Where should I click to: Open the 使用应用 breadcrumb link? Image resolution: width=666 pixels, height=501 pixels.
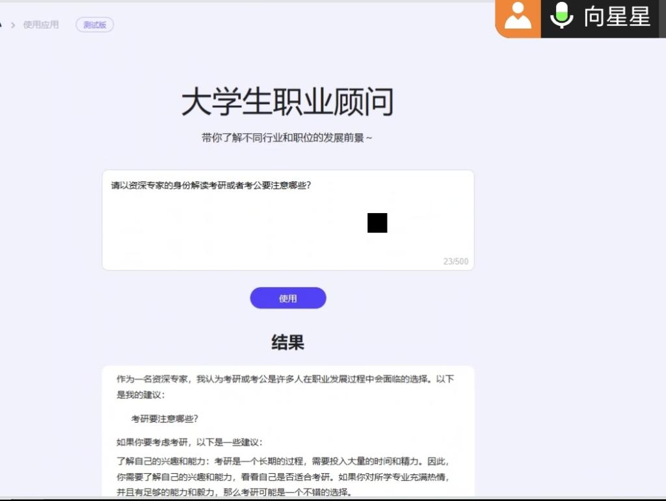coord(41,25)
